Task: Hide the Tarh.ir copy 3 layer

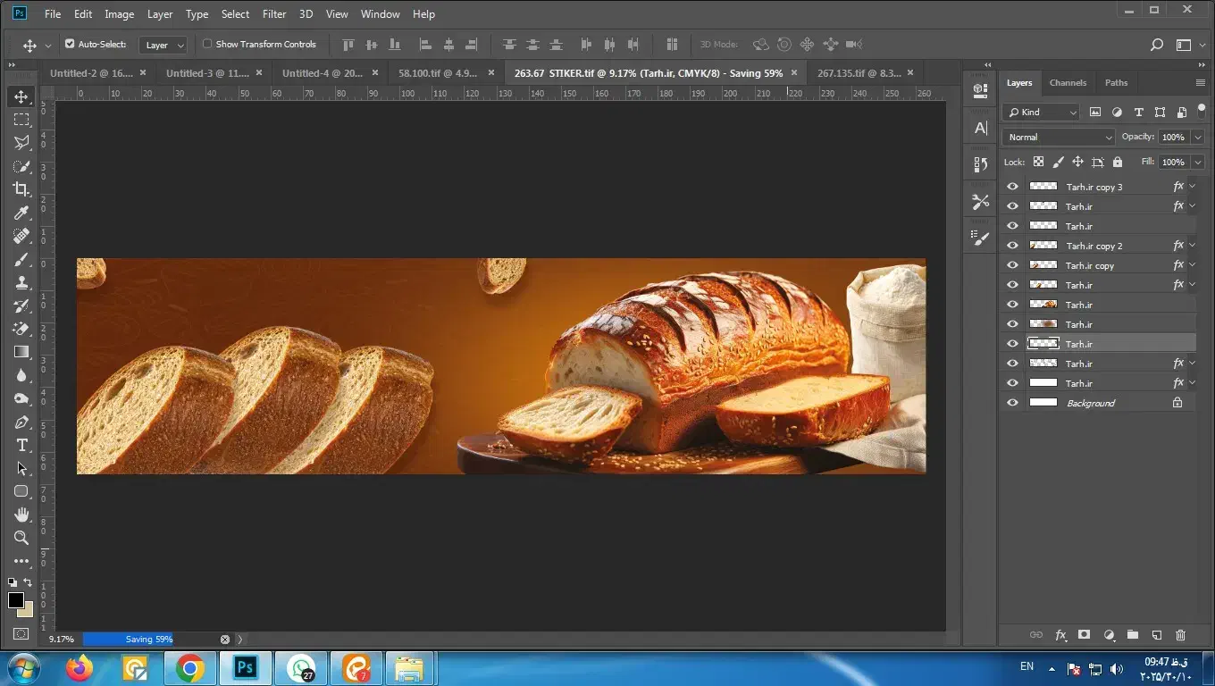Action: (1012, 187)
